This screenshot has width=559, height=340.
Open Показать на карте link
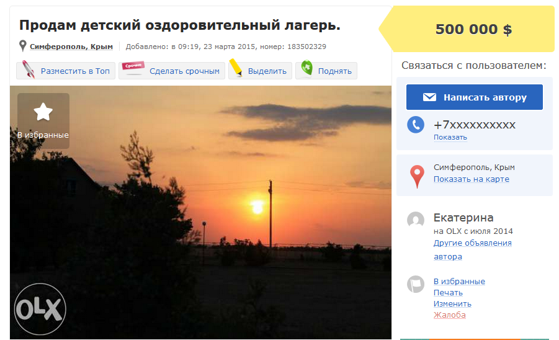(x=472, y=179)
